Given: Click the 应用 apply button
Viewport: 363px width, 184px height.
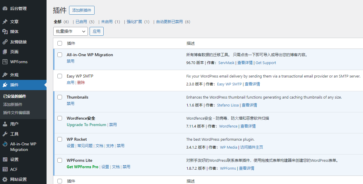Looking at the screenshot, I should [x=97, y=31].
